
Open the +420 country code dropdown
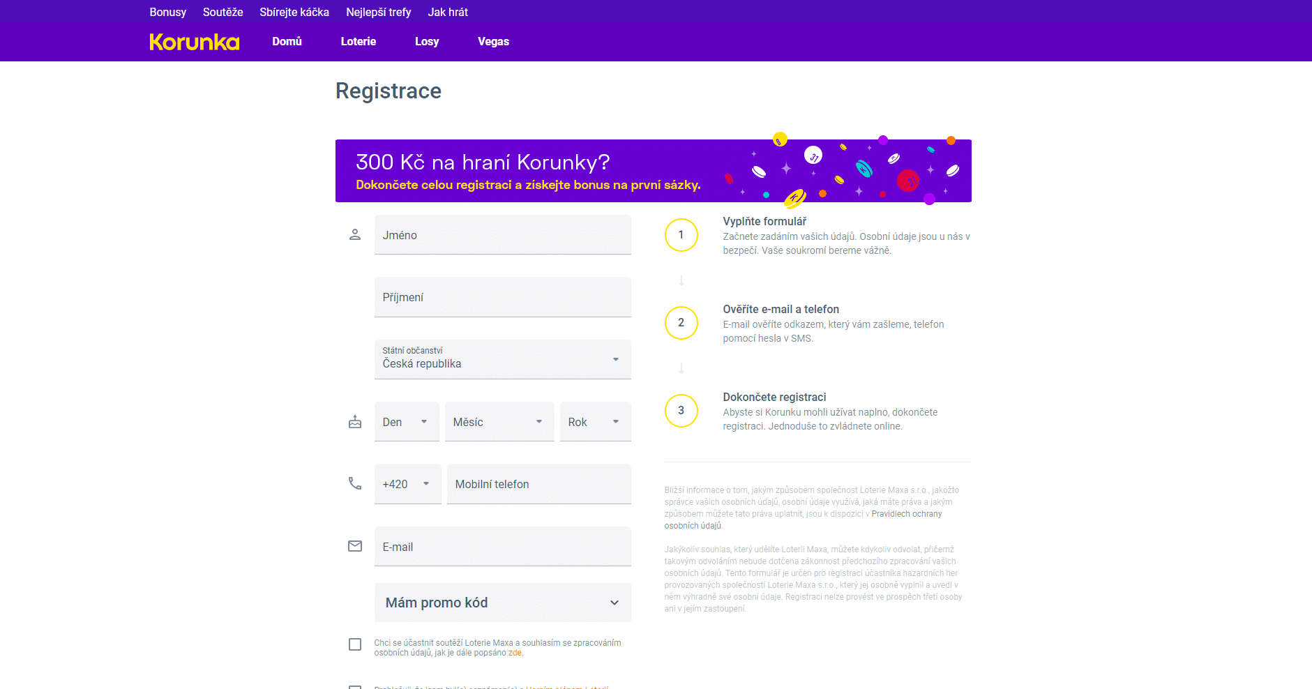[x=408, y=484]
